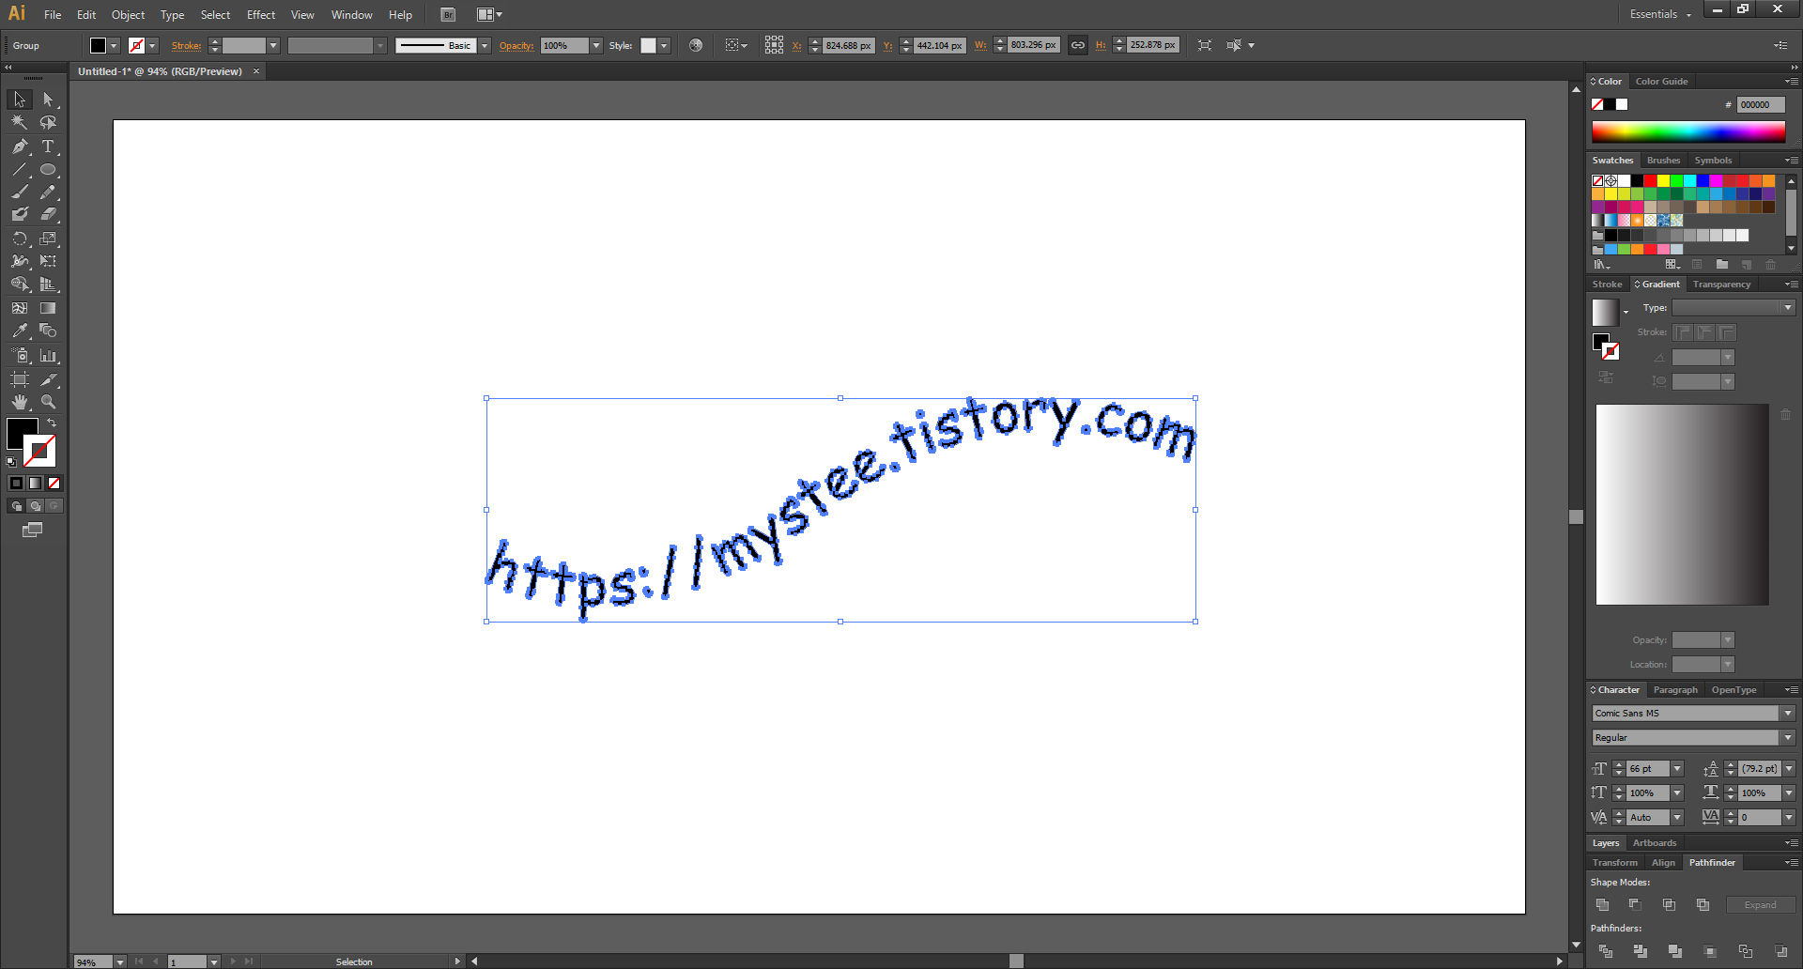This screenshot has width=1803, height=969.
Task: Open the Object menu
Action: [x=129, y=15]
